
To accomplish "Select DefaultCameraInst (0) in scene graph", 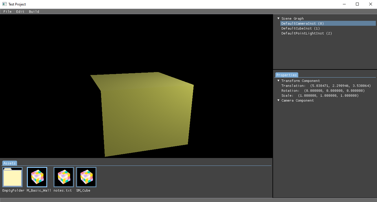I will click(x=303, y=23).
